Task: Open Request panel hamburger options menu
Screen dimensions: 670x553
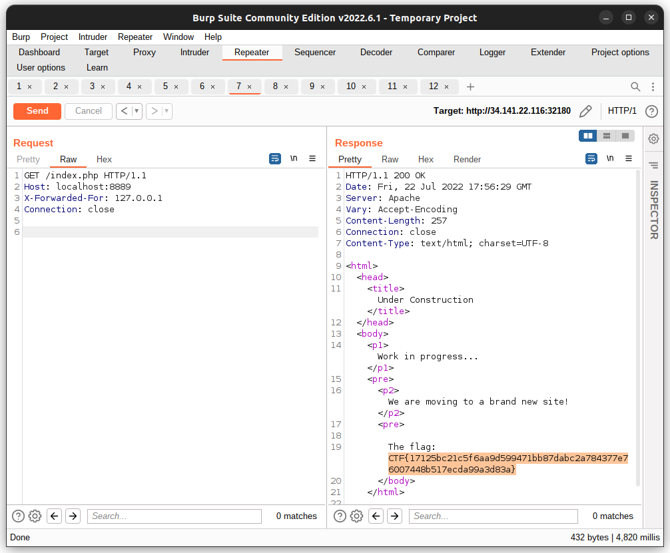Action: click(x=312, y=159)
